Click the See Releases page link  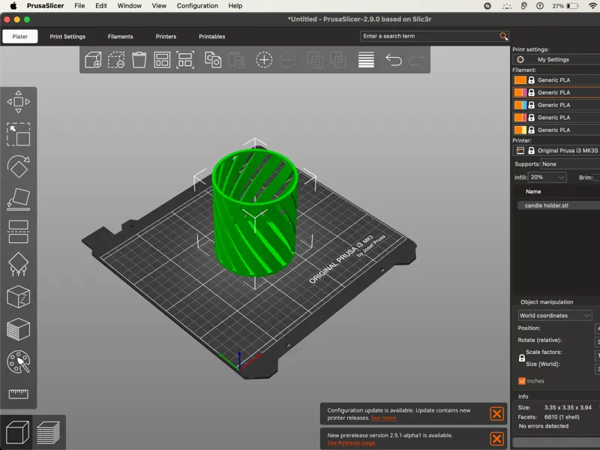coord(351,443)
